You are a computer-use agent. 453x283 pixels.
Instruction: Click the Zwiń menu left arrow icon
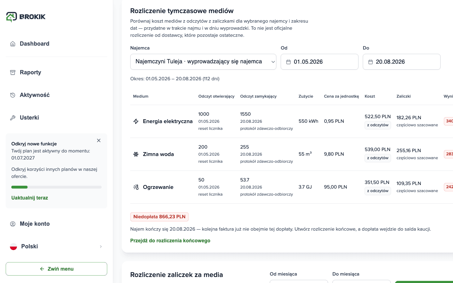[42, 269]
